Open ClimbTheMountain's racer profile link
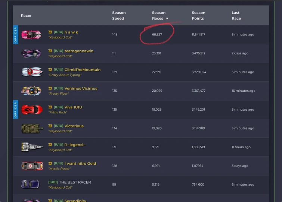The image size is (282, 202). tap(82, 70)
